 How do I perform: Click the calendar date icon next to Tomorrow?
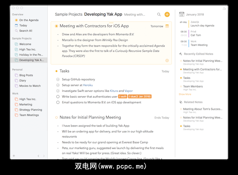(x=167, y=26)
